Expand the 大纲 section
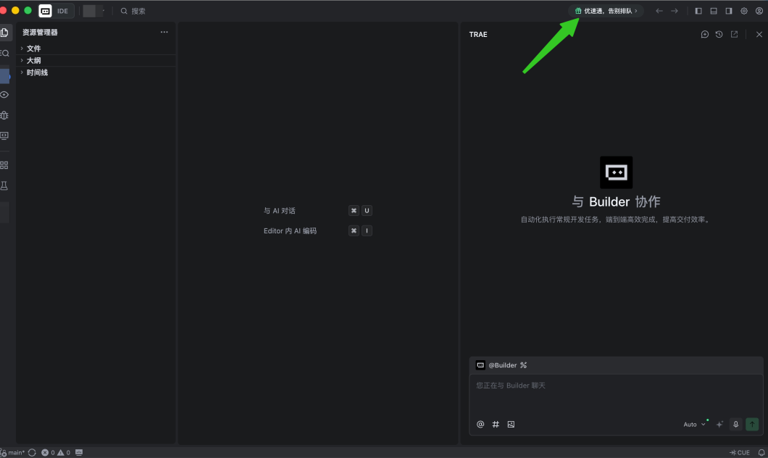This screenshot has height=458, width=768. point(96,60)
